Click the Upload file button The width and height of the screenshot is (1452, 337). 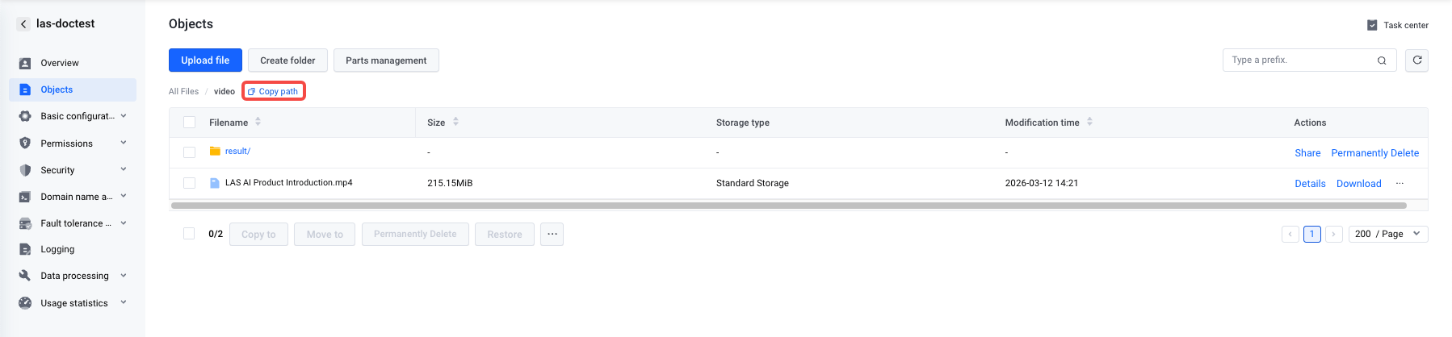pos(205,60)
